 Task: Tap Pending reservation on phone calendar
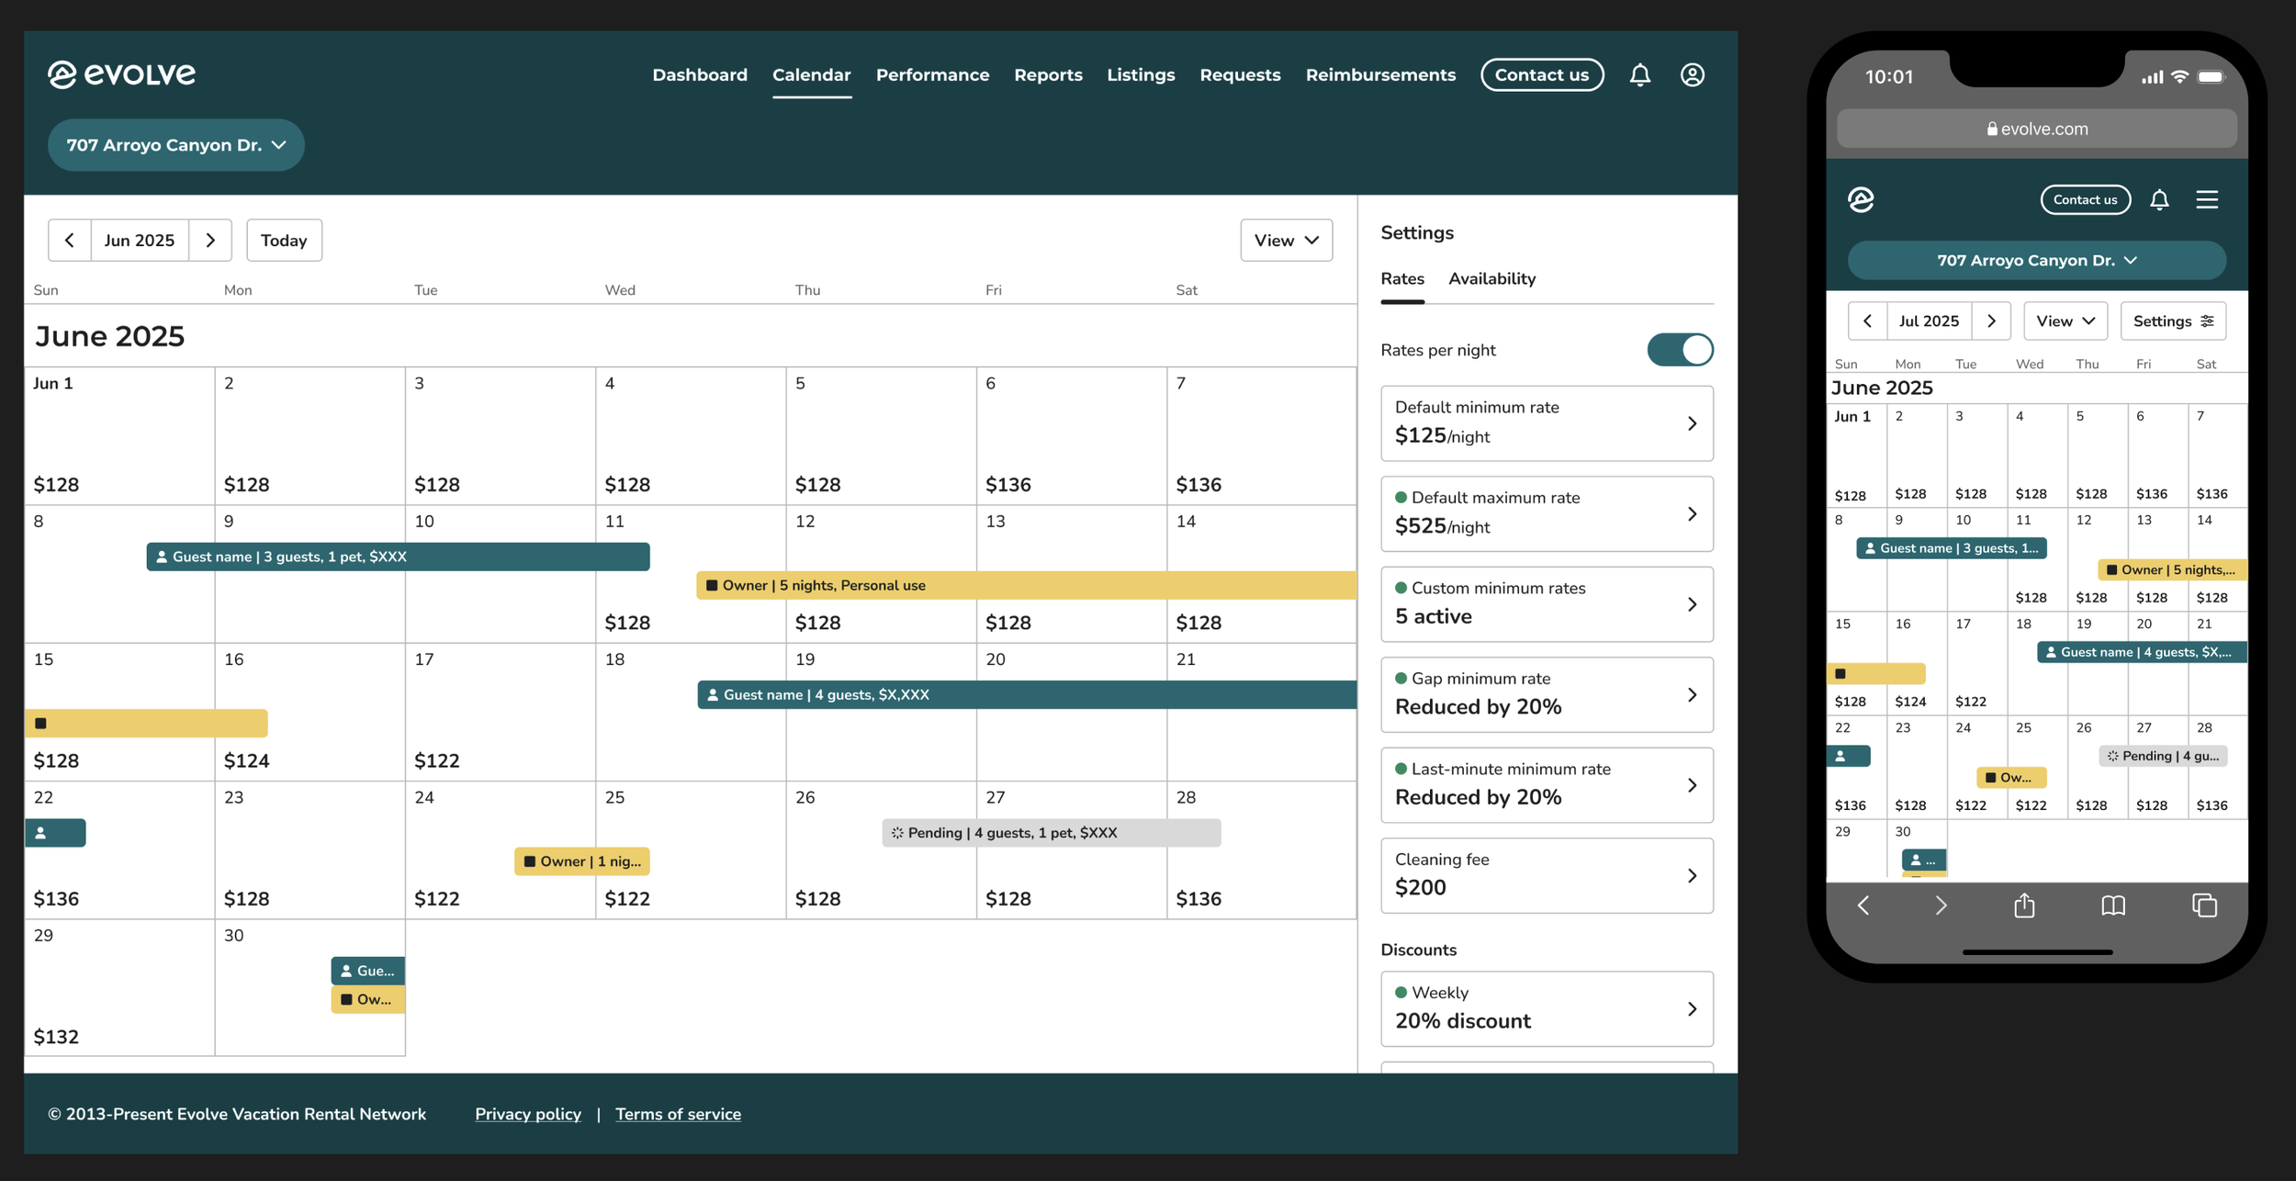(x=2163, y=756)
